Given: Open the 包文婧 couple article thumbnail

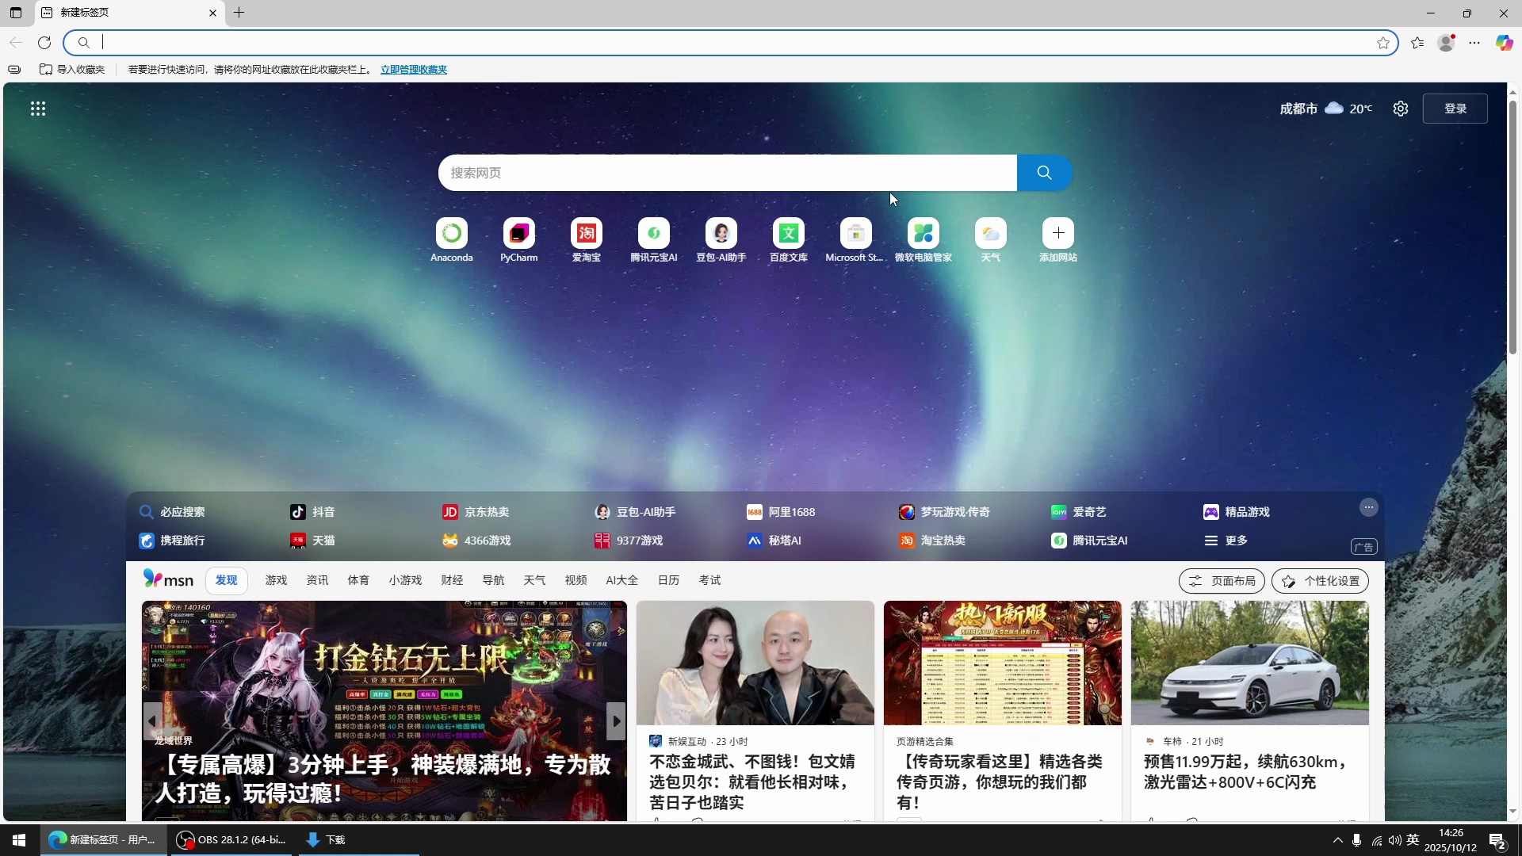Looking at the screenshot, I should (x=755, y=663).
